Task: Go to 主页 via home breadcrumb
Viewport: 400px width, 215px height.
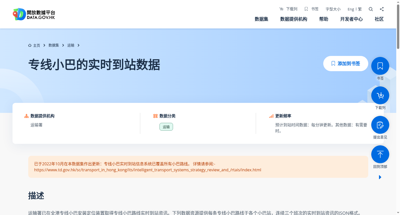Action: click(34, 45)
